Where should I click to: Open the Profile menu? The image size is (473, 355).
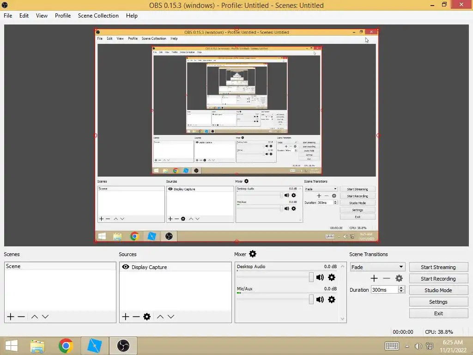pyautogui.click(x=63, y=16)
